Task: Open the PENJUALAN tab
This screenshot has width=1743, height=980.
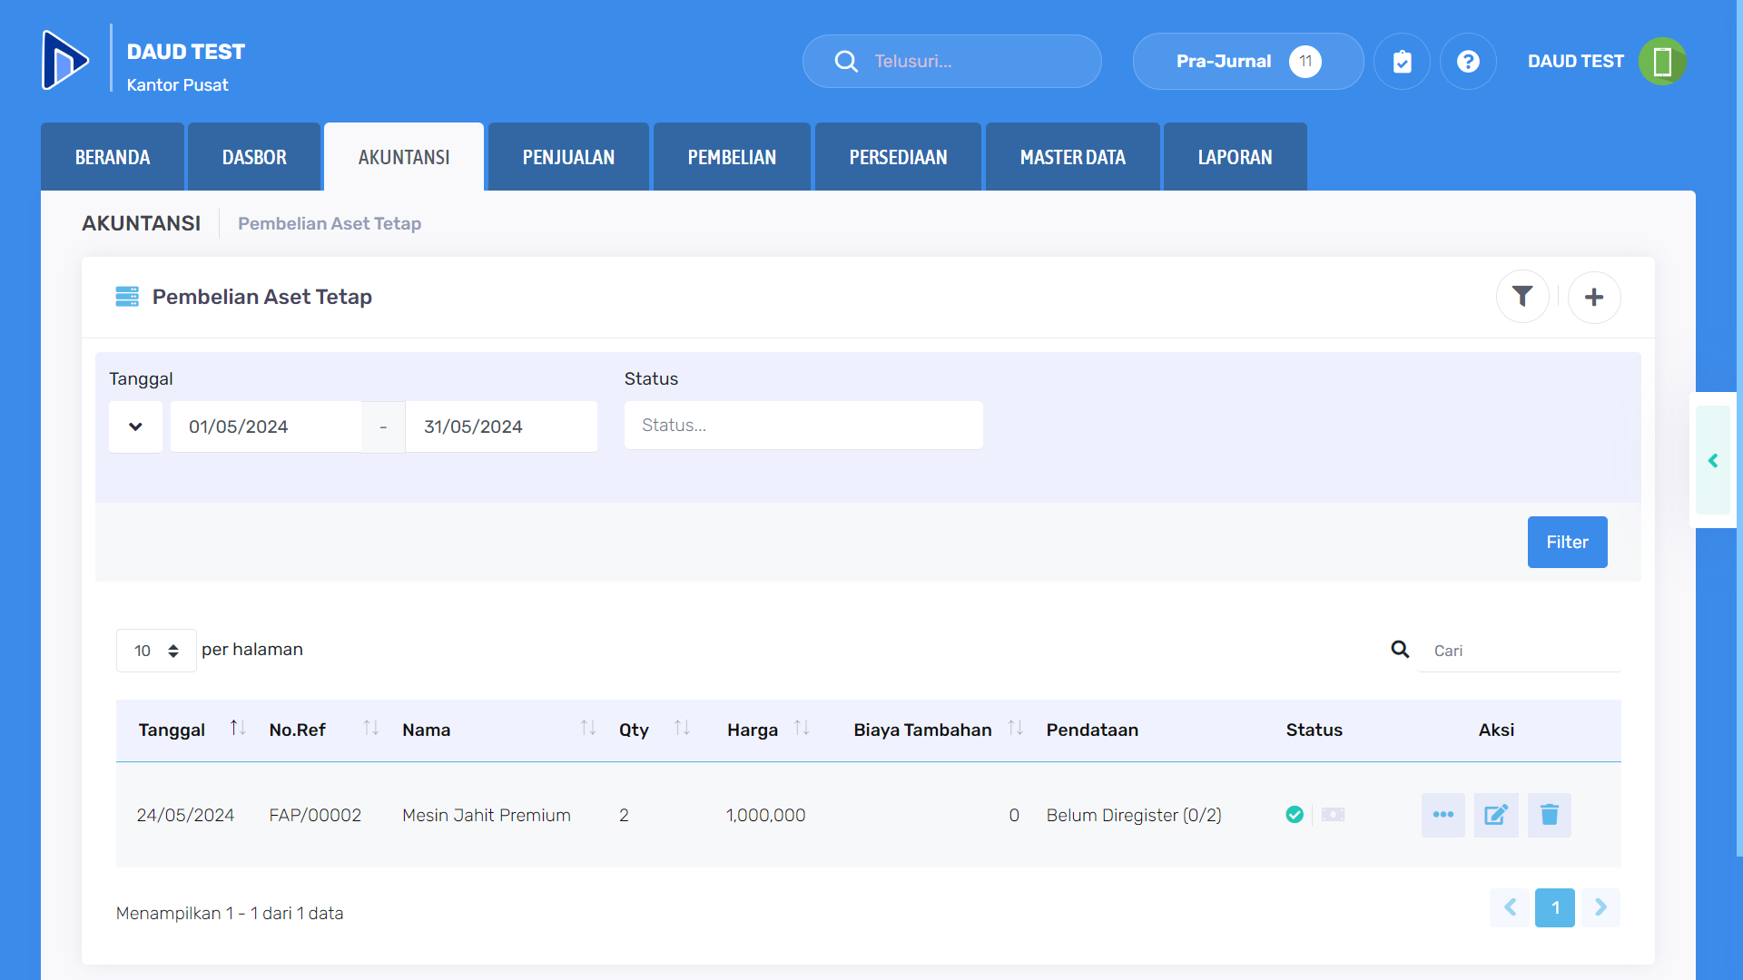Action: [568, 157]
